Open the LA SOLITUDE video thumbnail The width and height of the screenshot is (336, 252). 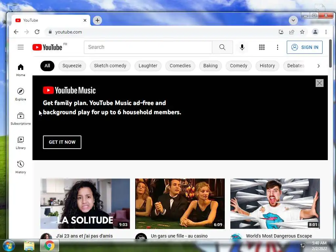pyautogui.click(x=85, y=203)
